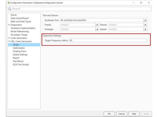Open the Family dropdown arrow
The image size is (158, 117).
tap(97, 25)
